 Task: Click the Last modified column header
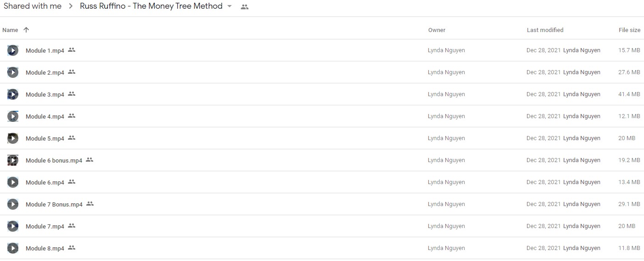click(545, 30)
